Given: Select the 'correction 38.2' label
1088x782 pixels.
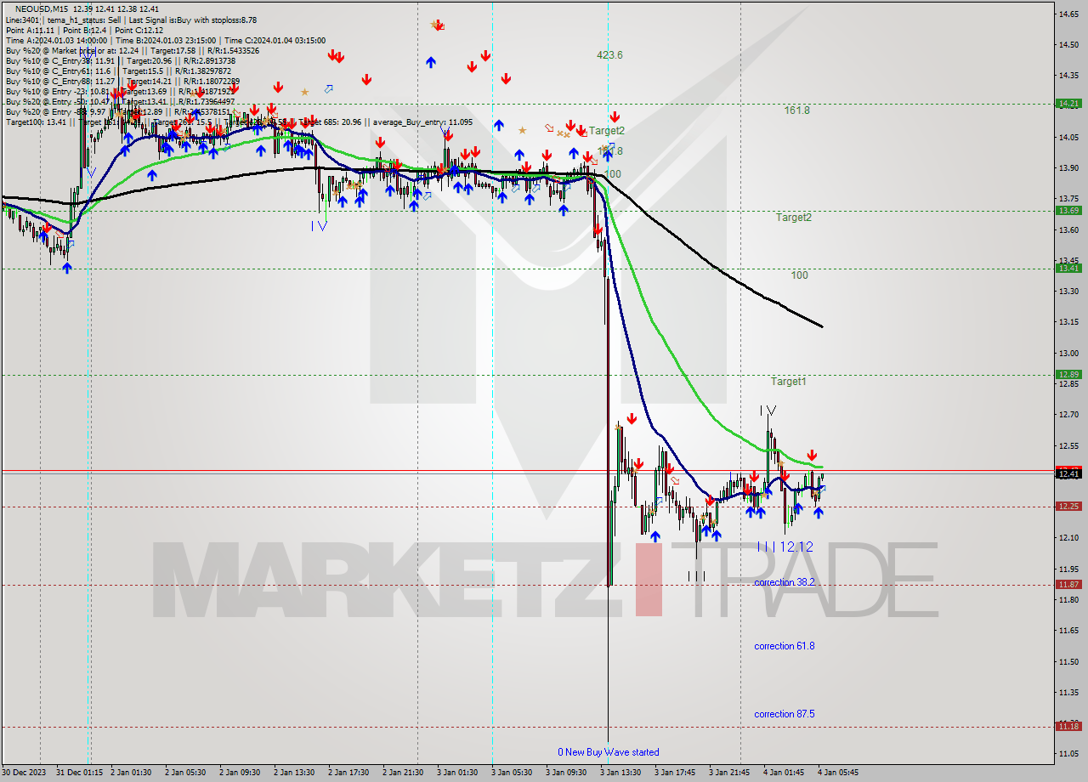Looking at the screenshot, I should click(x=784, y=582).
